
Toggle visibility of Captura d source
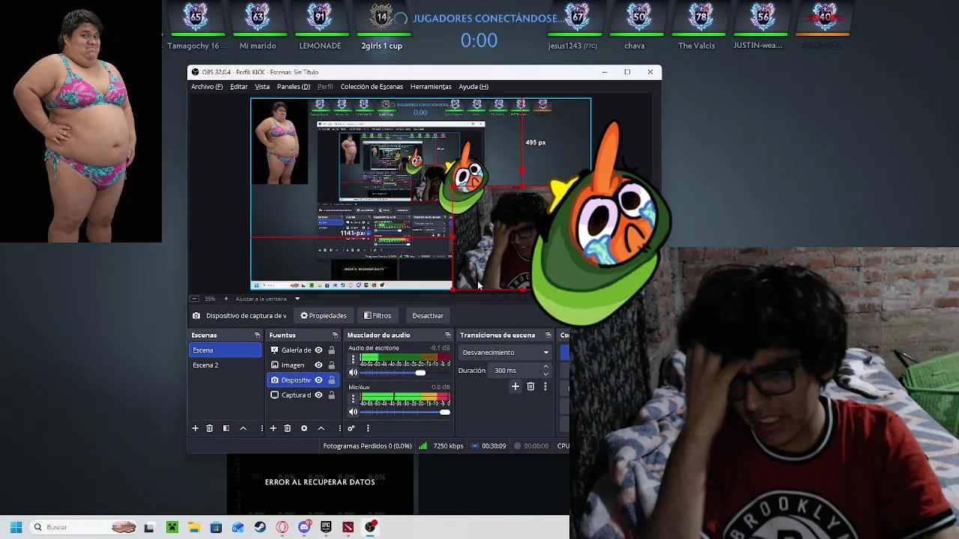click(318, 395)
